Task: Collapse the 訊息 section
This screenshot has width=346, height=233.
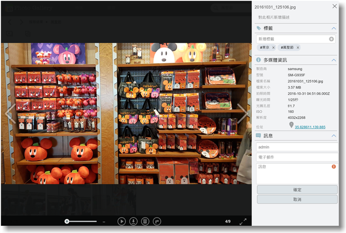Action: [x=334, y=136]
